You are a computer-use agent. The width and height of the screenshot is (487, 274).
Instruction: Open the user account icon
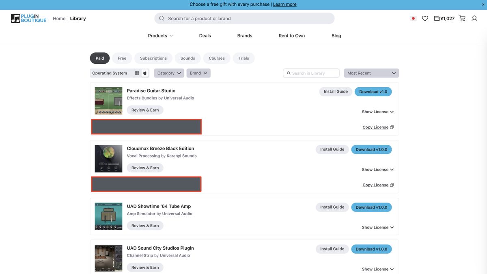tap(474, 19)
